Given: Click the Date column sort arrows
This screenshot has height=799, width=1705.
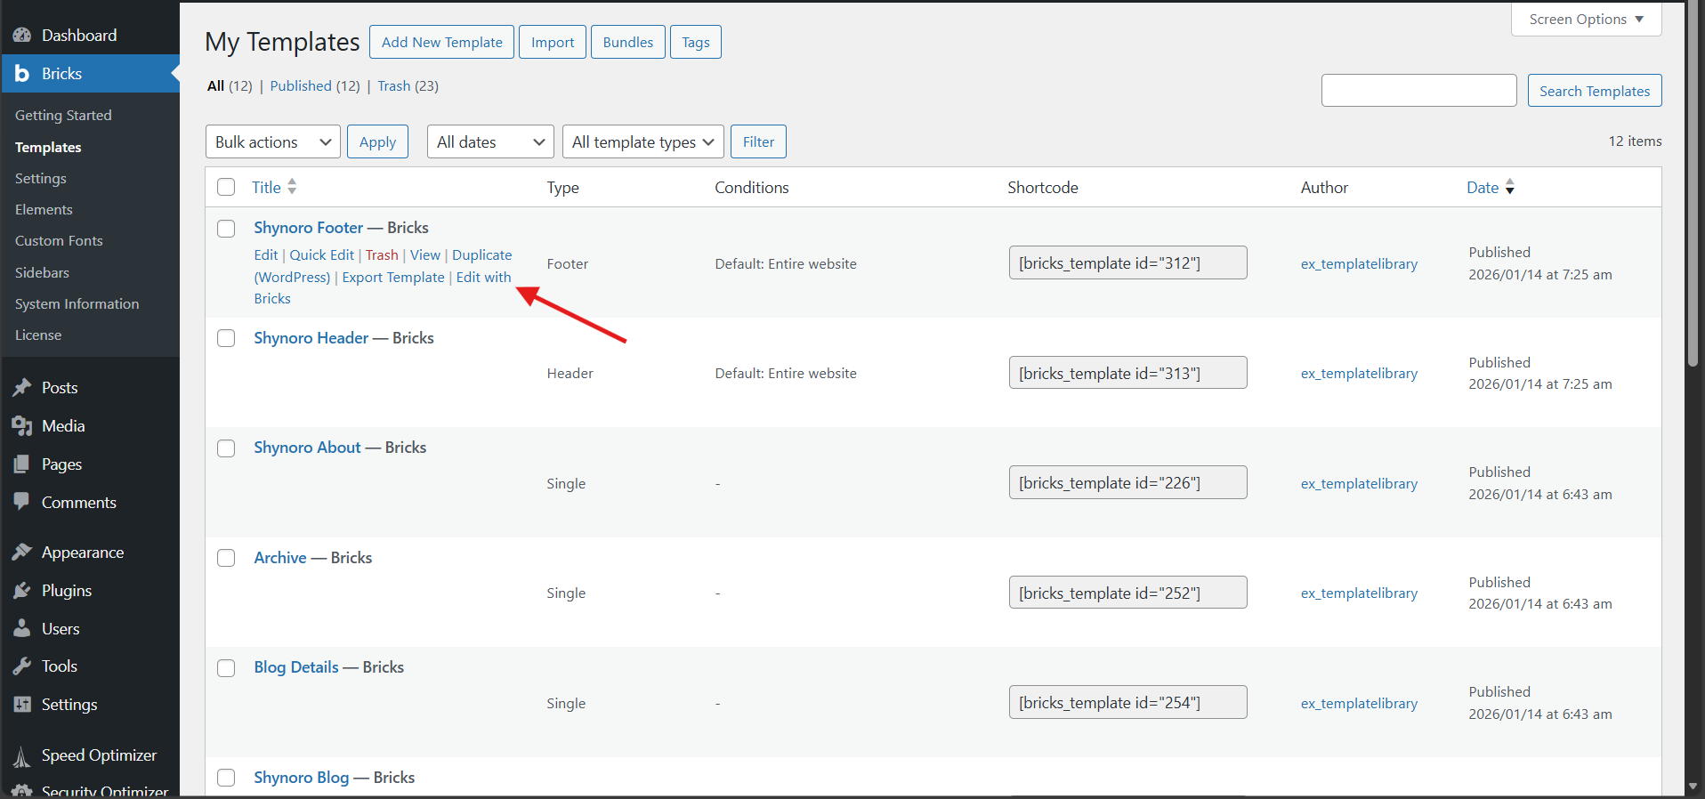Looking at the screenshot, I should click(1510, 187).
